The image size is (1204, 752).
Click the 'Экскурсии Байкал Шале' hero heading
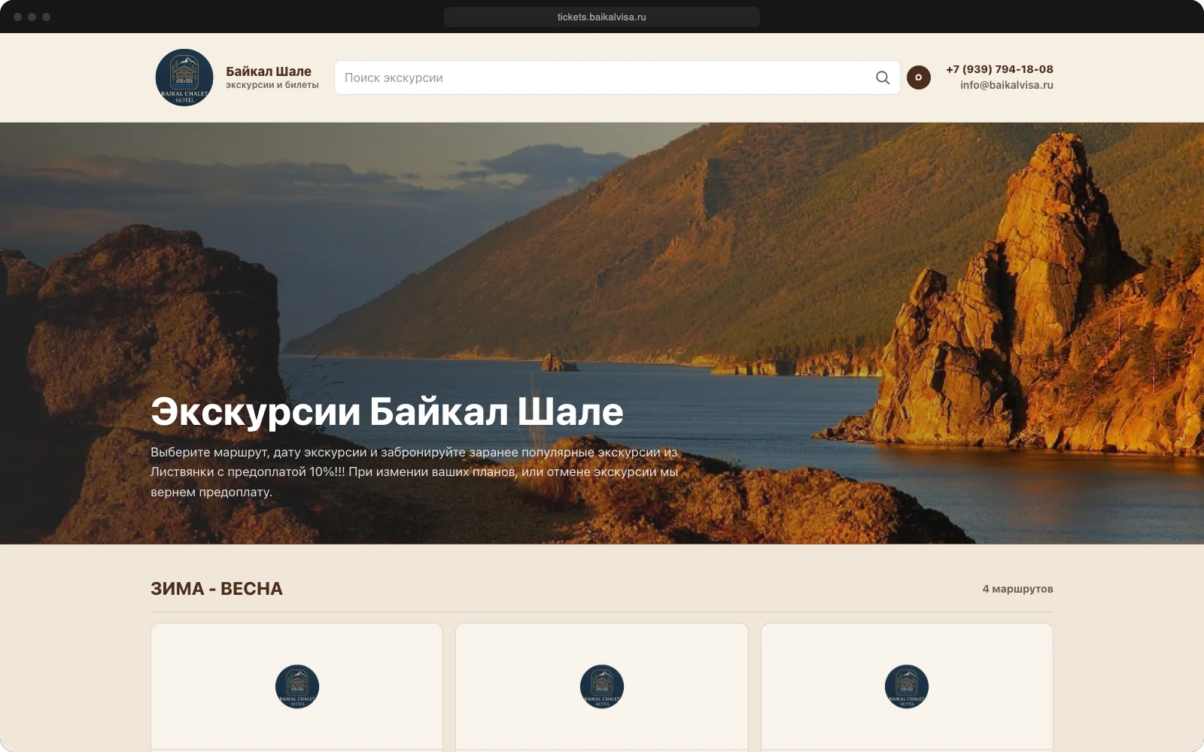(x=387, y=412)
